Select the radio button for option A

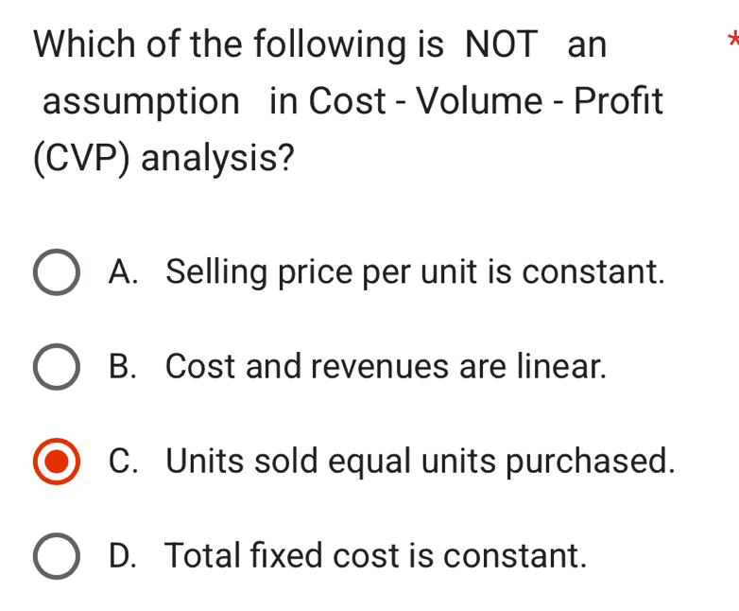click(57, 273)
